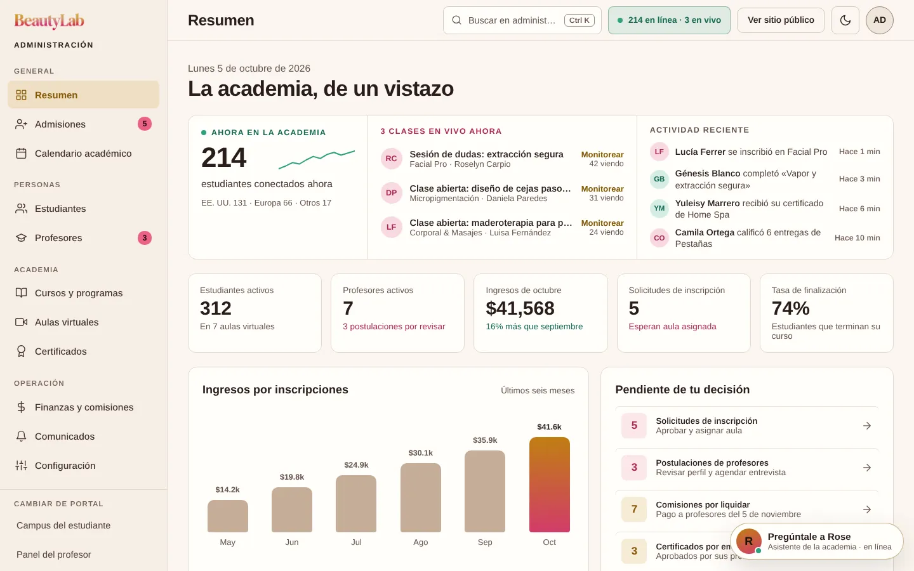This screenshot has height=571, width=914.
Task: Click the Yuleisy Marrero activity entry
Action: (x=765, y=209)
